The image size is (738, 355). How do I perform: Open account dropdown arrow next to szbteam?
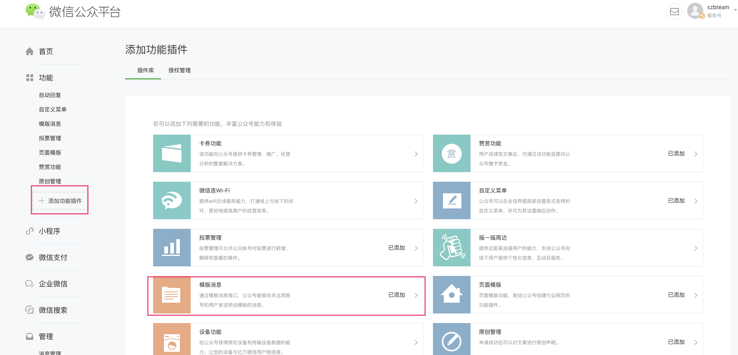pyautogui.click(x=735, y=10)
